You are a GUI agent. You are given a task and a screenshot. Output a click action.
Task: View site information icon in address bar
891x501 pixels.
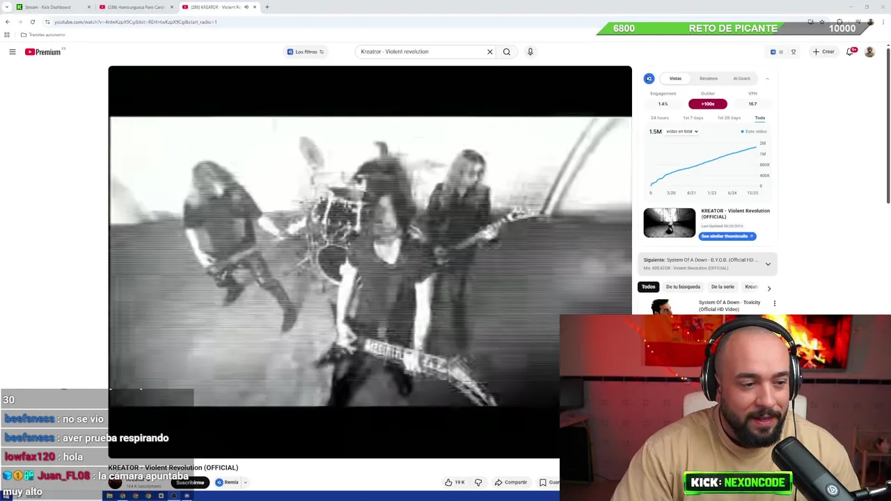click(47, 22)
